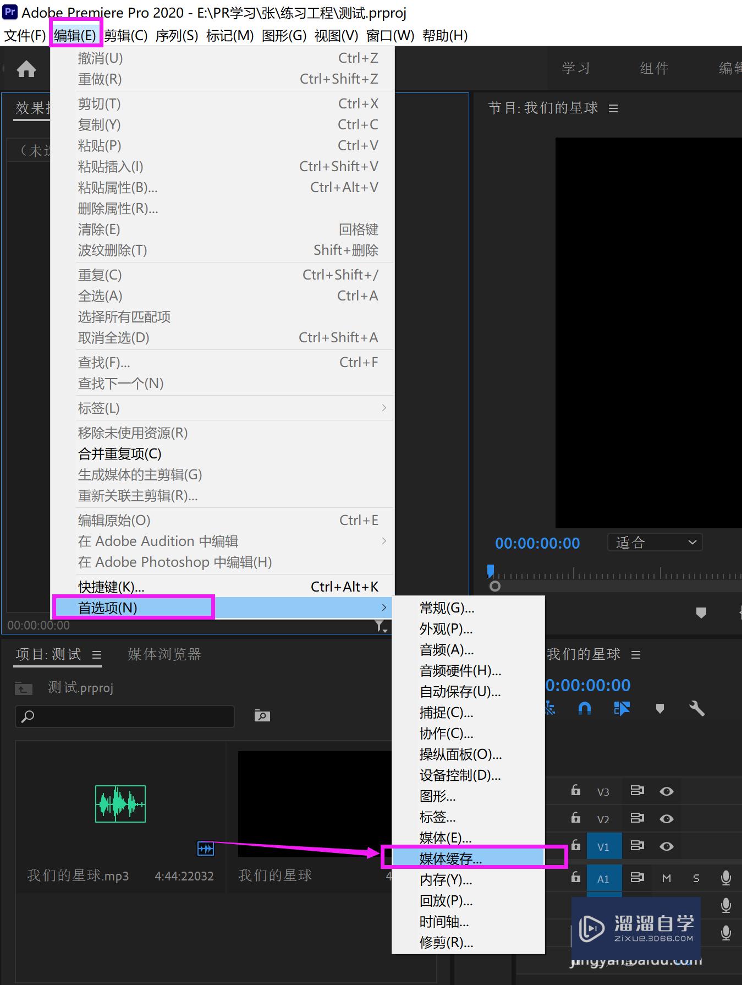The image size is (742, 985).
Task: Click the A1 sync lock icon
Action: [x=637, y=877]
